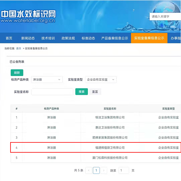Open the 办事指 nav item
Screen dimensions: 181x181
click(x=175, y=38)
